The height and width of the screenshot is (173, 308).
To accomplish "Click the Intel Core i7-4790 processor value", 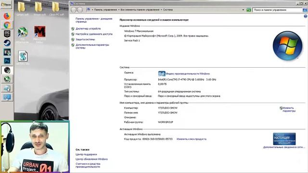I will pos(187,80).
